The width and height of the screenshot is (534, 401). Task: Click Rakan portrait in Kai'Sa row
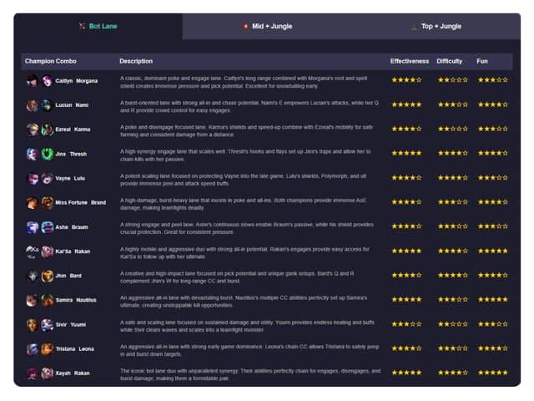[47, 251]
